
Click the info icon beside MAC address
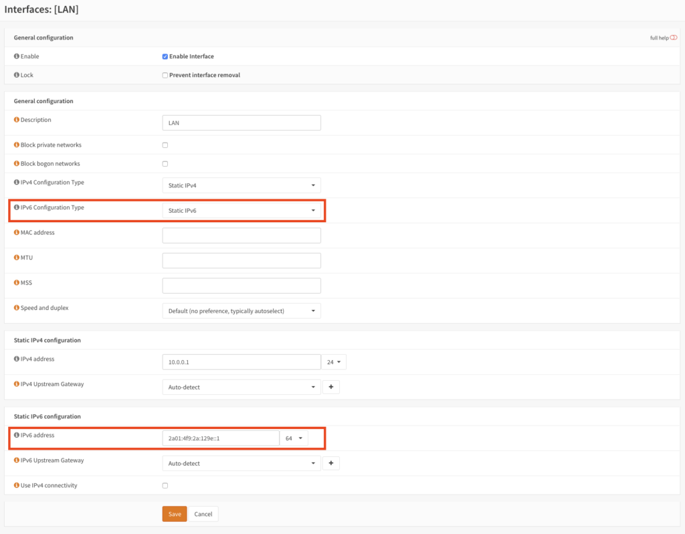(17, 232)
